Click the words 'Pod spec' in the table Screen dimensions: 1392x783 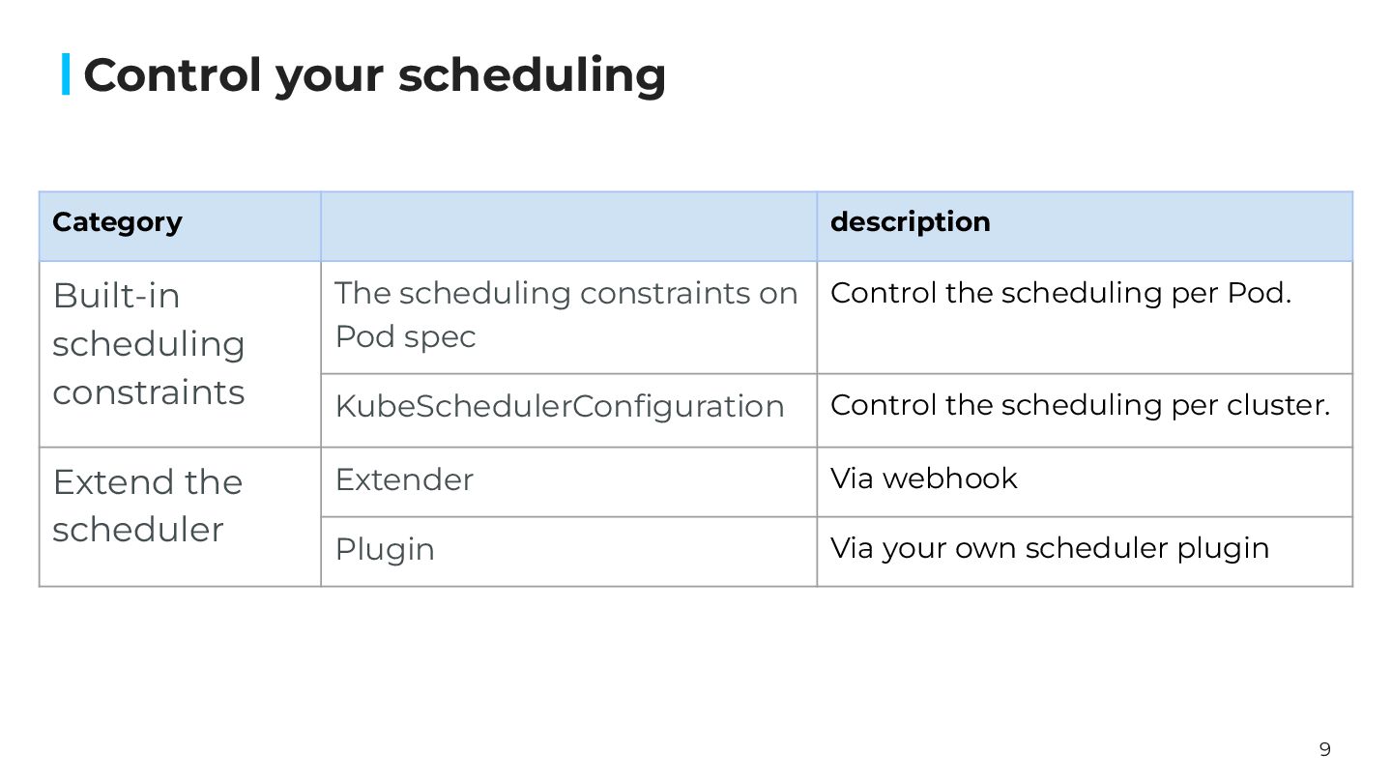[405, 336]
